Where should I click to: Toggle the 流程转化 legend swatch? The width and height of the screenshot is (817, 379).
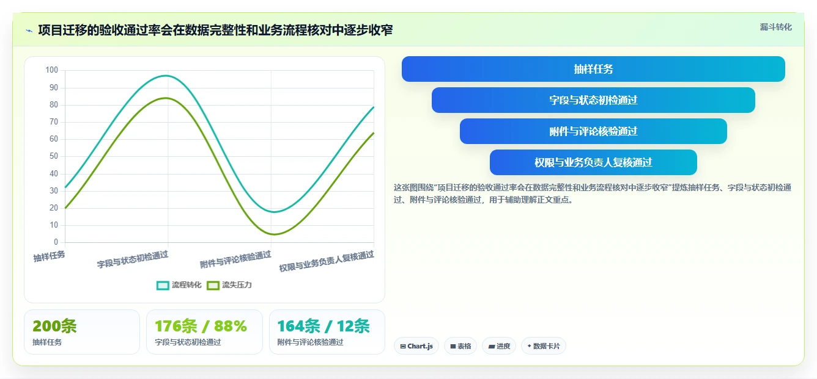pyautogui.click(x=163, y=285)
